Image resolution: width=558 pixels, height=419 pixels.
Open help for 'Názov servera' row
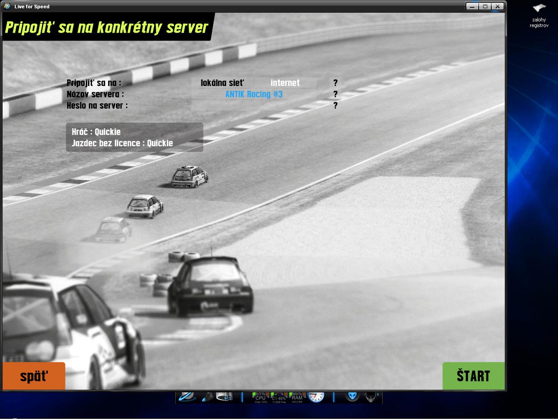335,94
